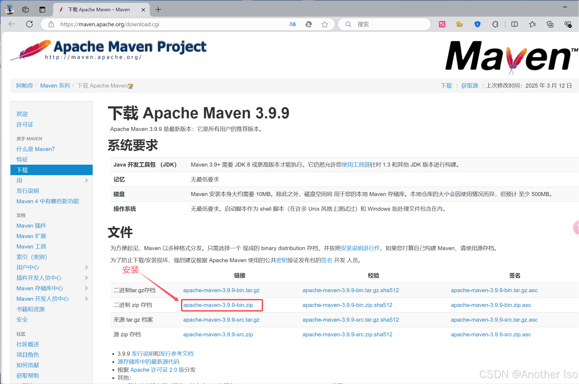579x384 pixels.
Task: Open Maven 4 中有哪些新功能 sidebar item
Action: point(48,201)
